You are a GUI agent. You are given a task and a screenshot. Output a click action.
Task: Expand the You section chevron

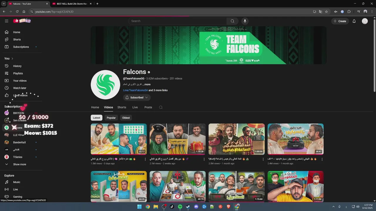12,59
